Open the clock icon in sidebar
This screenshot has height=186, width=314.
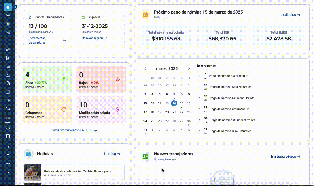point(8,128)
